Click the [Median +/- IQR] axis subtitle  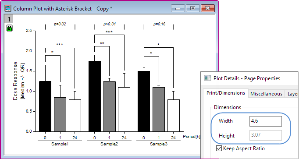pos(23,81)
